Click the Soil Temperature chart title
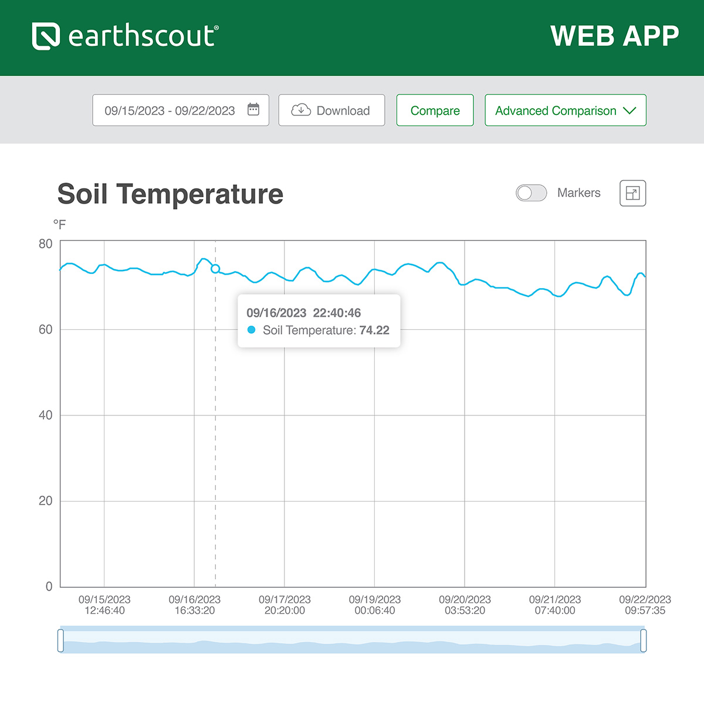This screenshot has width=704, height=704. point(170,194)
